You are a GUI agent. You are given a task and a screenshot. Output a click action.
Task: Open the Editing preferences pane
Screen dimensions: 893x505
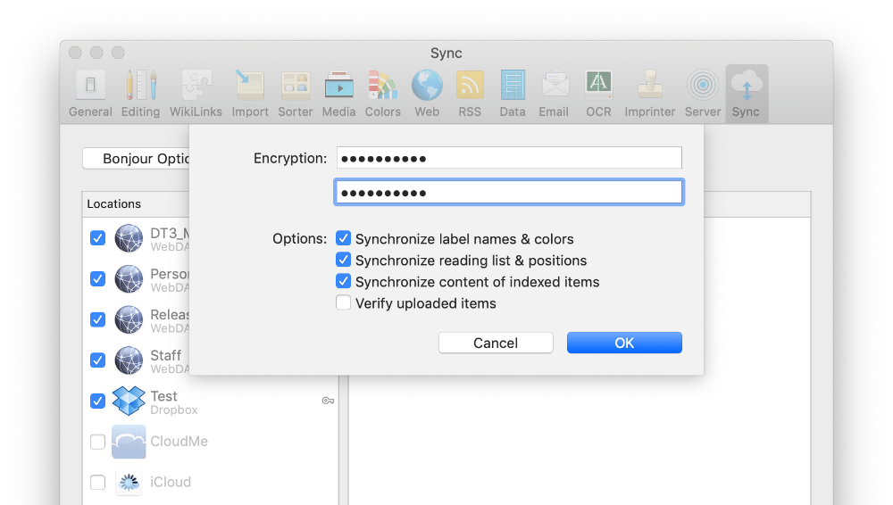pyautogui.click(x=140, y=94)
